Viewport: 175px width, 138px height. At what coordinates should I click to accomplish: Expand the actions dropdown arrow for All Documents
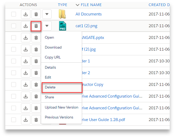[x=47, y=14]
